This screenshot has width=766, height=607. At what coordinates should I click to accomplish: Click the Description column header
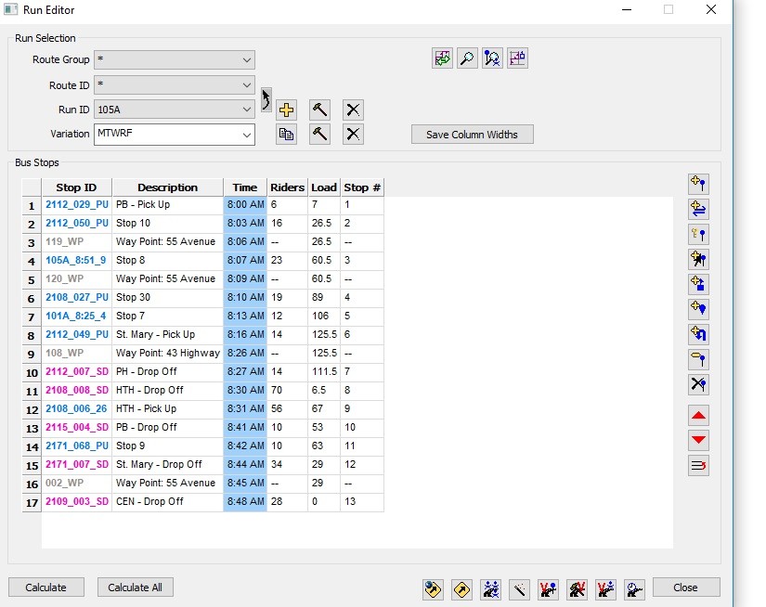click(167, 187)
